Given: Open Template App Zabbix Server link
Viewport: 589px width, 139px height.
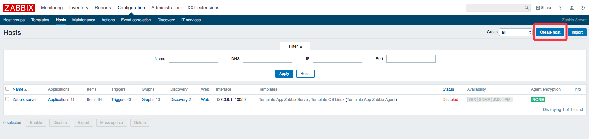Looking at the screenshot, I should (x=284, y=100).
